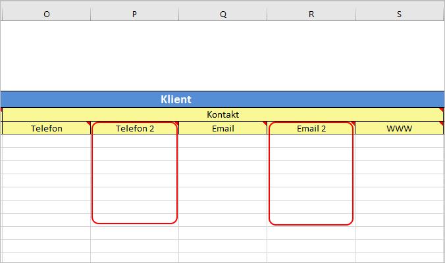The width and height of the screenshot is (445, 263).
Task: Click first empty cell under Telefon 2
Action: tap(134, 141)
